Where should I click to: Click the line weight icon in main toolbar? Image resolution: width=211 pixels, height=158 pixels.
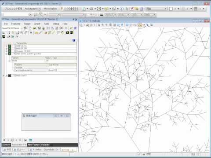pos(196,9)
